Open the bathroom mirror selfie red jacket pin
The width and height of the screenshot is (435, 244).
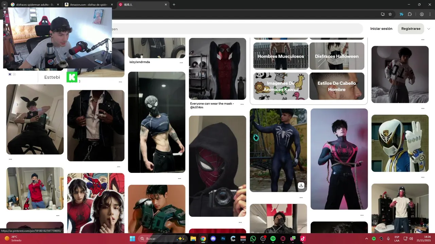(35, 188)
